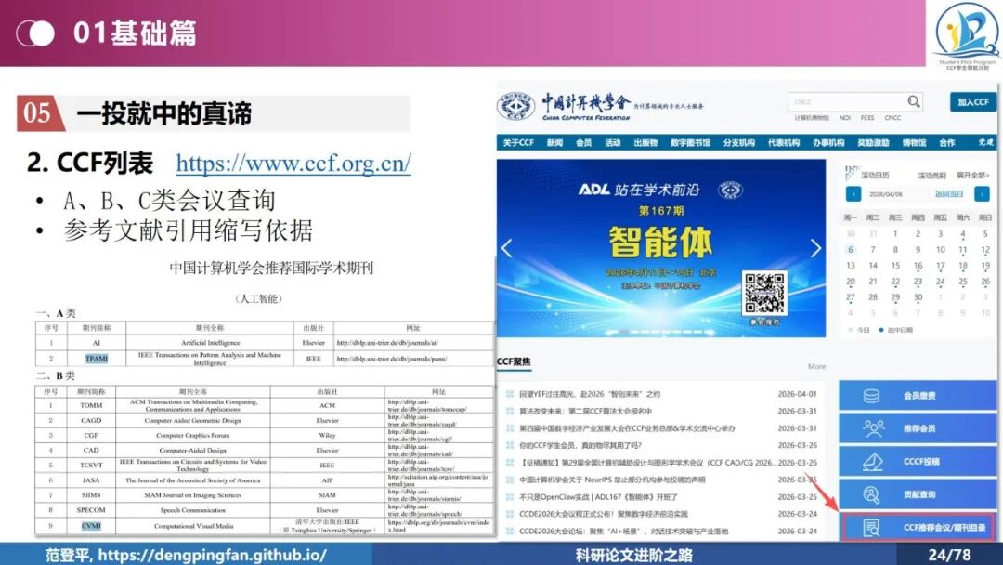Click the 返回当日 link in calendar

point(949,194)
